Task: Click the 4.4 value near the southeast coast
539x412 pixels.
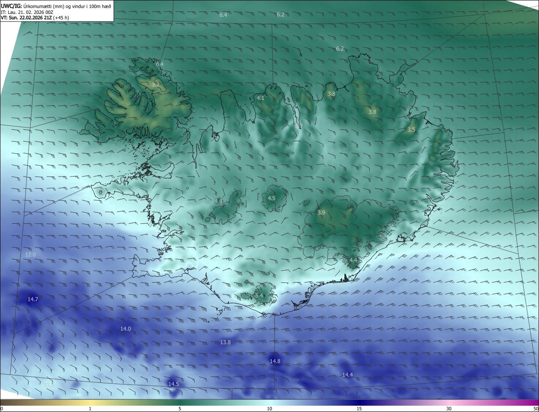Action: point(353,260)
